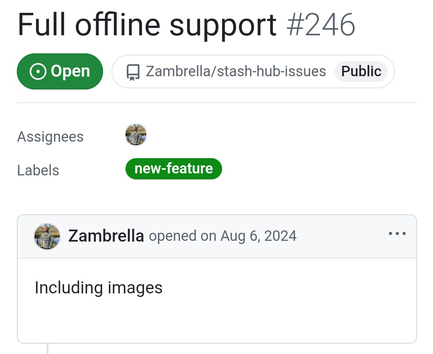Click the timeline connector below the comment
Image resolution: width=433 pixels, height=354 pixels.
(x=47, y=349)
